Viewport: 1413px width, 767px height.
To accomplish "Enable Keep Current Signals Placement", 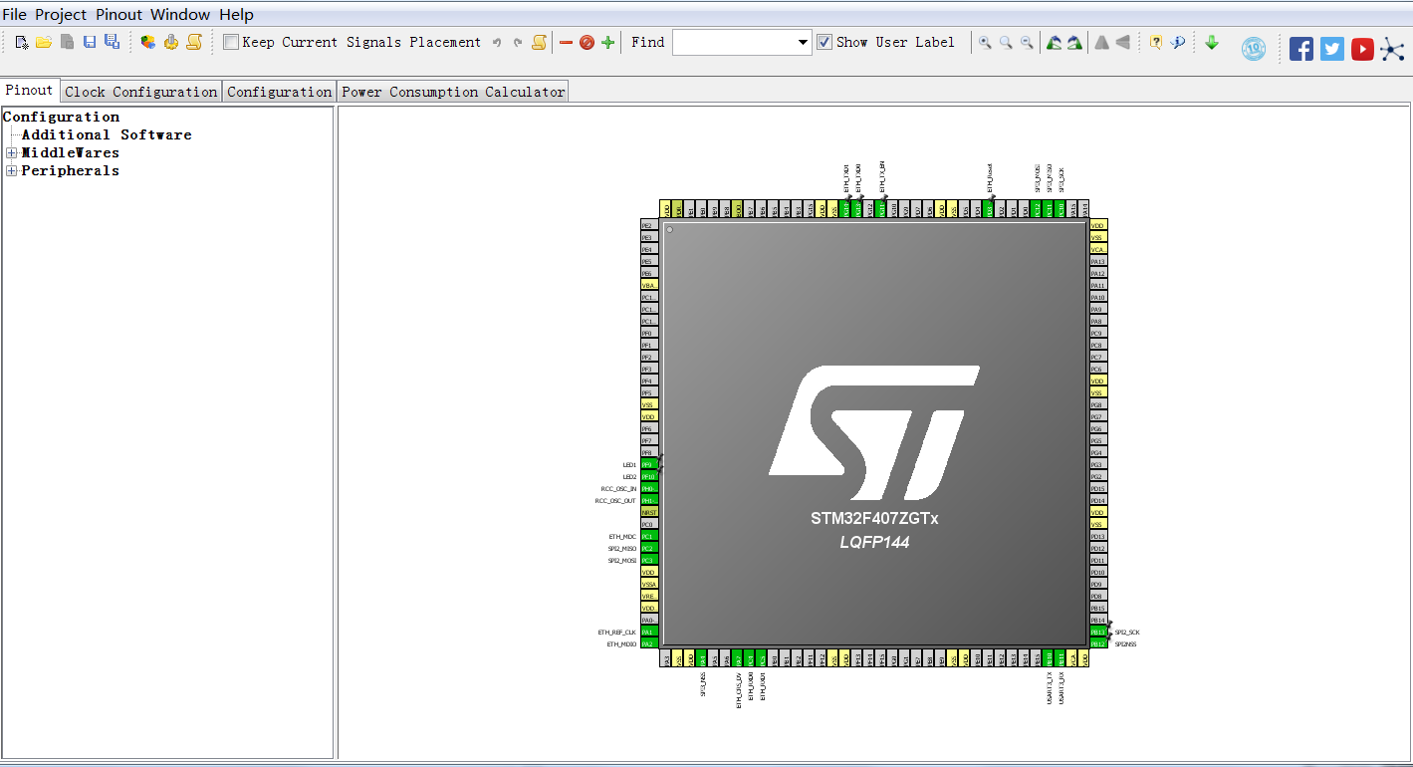I will click(x=231, y=42).
